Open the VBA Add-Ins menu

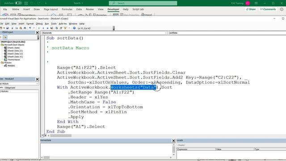point(63,24)
